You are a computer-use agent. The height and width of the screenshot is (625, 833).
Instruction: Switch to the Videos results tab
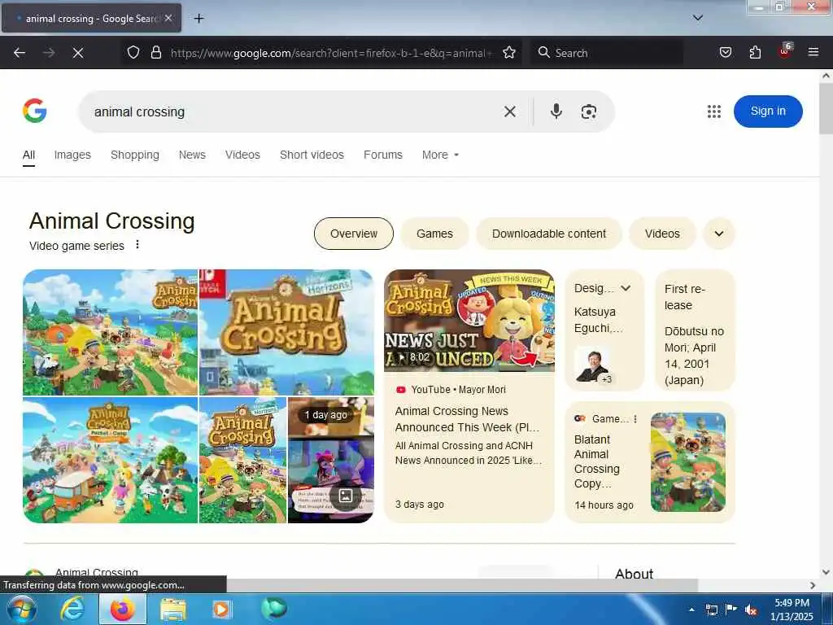coord(242,155)
